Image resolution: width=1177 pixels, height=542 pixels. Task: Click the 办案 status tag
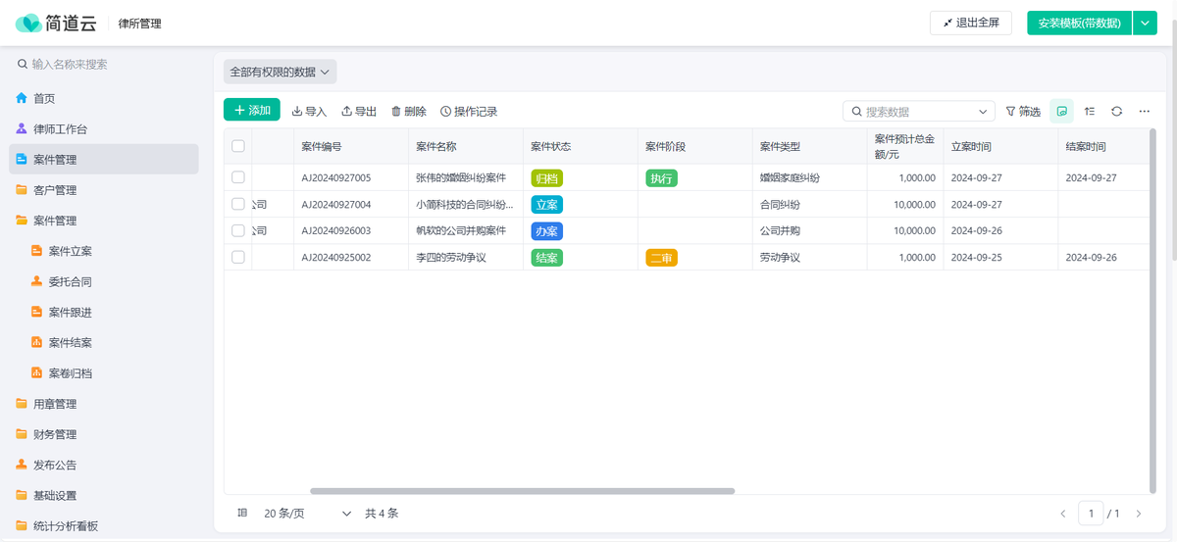click(x=546, y=231)
